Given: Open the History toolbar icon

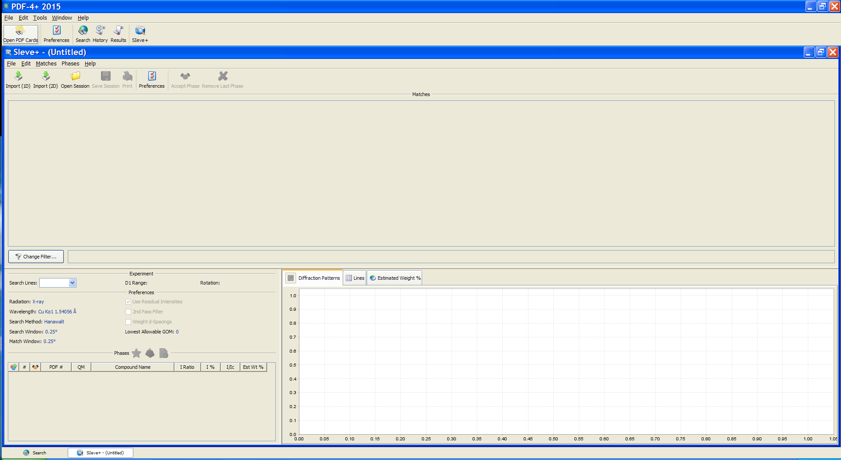Looking at the screenshot, I should [x=100, y=34].
